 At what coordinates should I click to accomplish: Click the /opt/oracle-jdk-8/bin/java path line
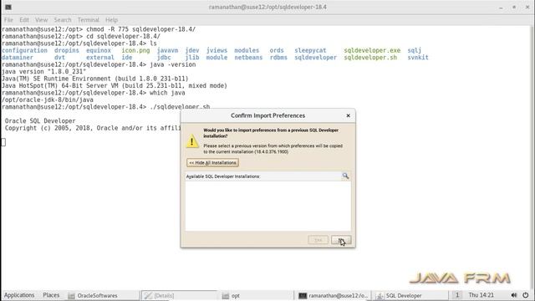click(48, 99)
